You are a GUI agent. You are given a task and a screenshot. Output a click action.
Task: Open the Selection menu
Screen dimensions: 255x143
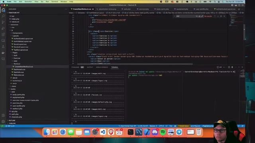point(28,2)
